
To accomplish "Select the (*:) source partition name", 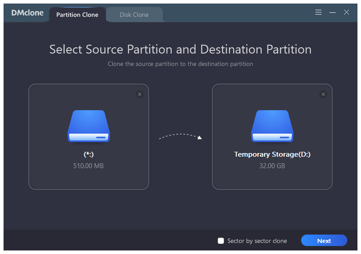I will click(88, 154).
